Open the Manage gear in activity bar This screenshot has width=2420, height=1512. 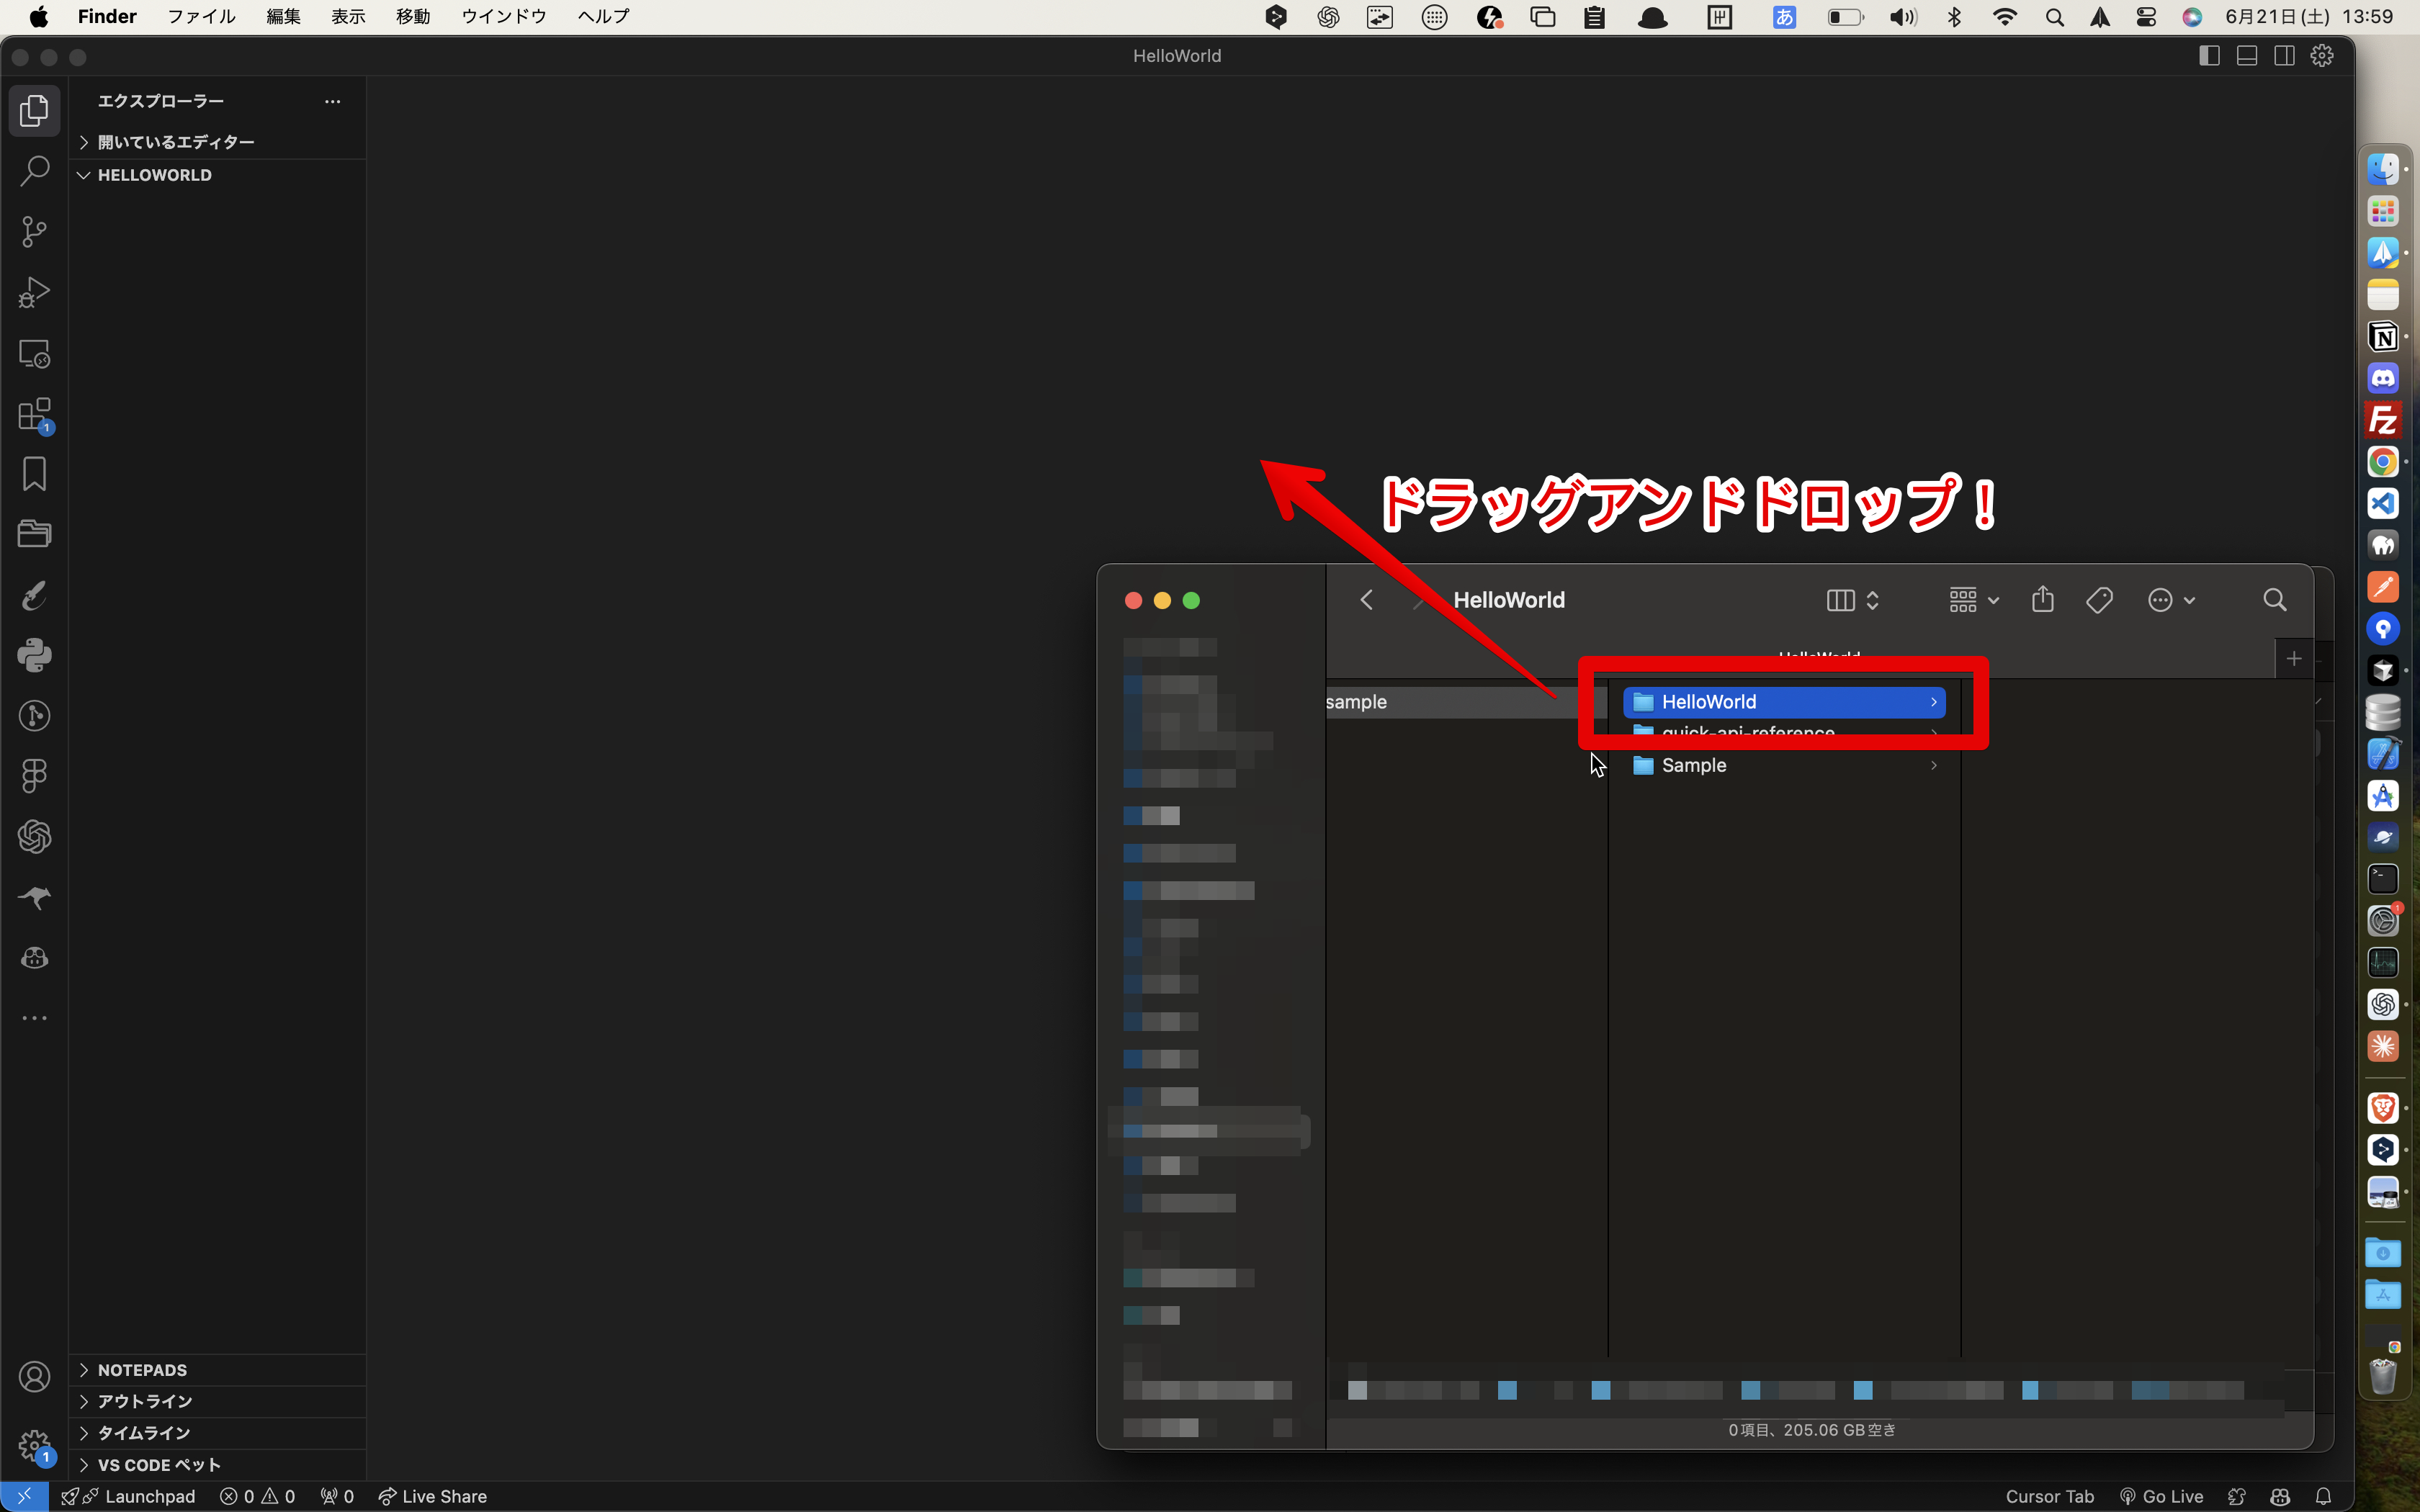[34, 1445]
